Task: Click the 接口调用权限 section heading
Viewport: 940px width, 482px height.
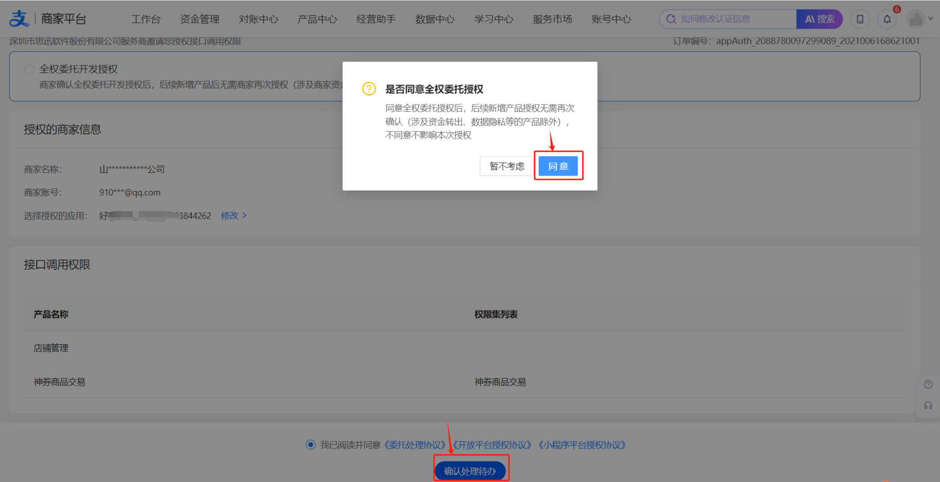Action: click(x=57, y=264)
